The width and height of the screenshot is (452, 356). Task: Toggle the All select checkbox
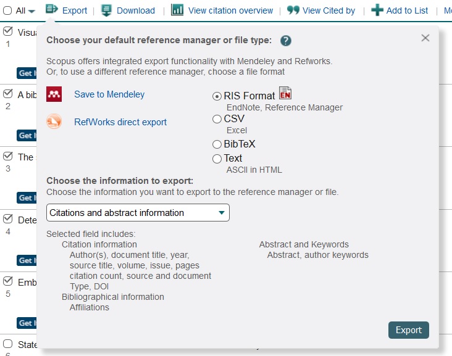(7, 10)
